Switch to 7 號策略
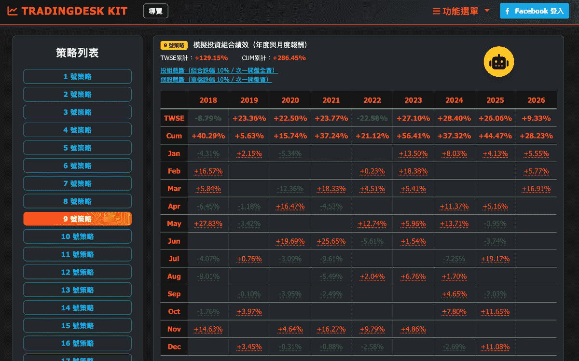579x361 pixels. tap(77, 183)
